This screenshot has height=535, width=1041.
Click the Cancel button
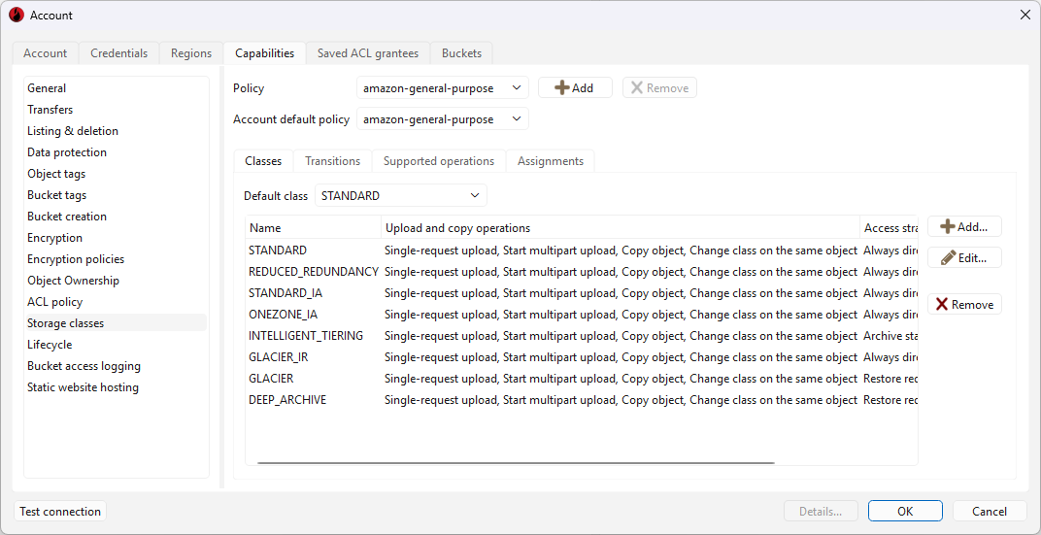tap(990, 511)
